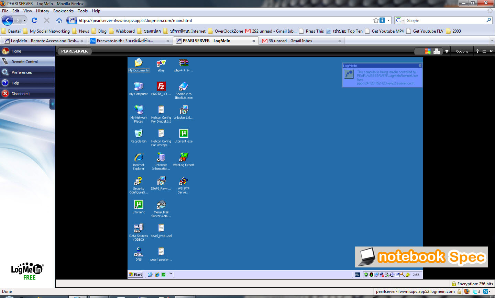Click the Ctrl-Alt-Del keyboard icon in LogMeIn toolbar
This screenshot has height=298, width=495.
(437, 51)
